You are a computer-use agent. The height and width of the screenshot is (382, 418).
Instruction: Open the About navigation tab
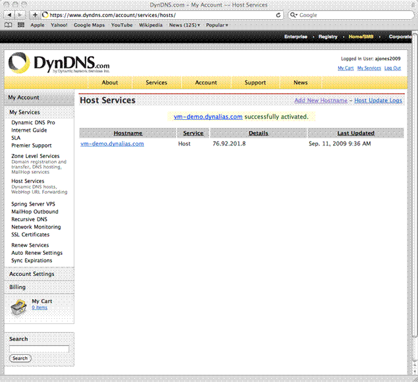110,82
